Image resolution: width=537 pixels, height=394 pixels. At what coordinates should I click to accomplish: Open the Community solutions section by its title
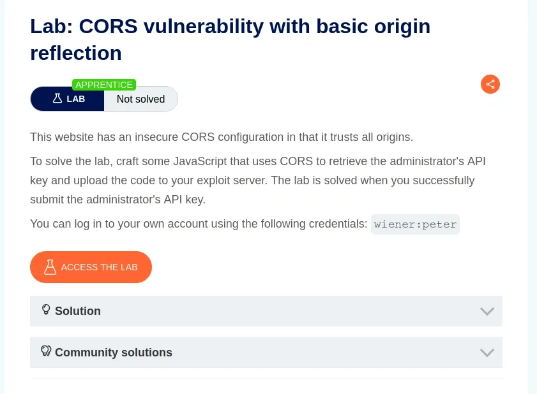[x=114, y=353]
